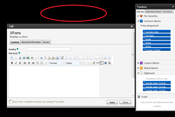This screenshot has width=175, height=117.
Task: Click the Close button in the Edit dialog
Action: pos(125,102)
